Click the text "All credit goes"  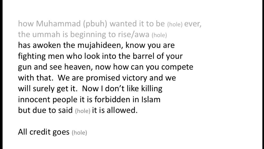pyautogui.click(x=44, y=132)
